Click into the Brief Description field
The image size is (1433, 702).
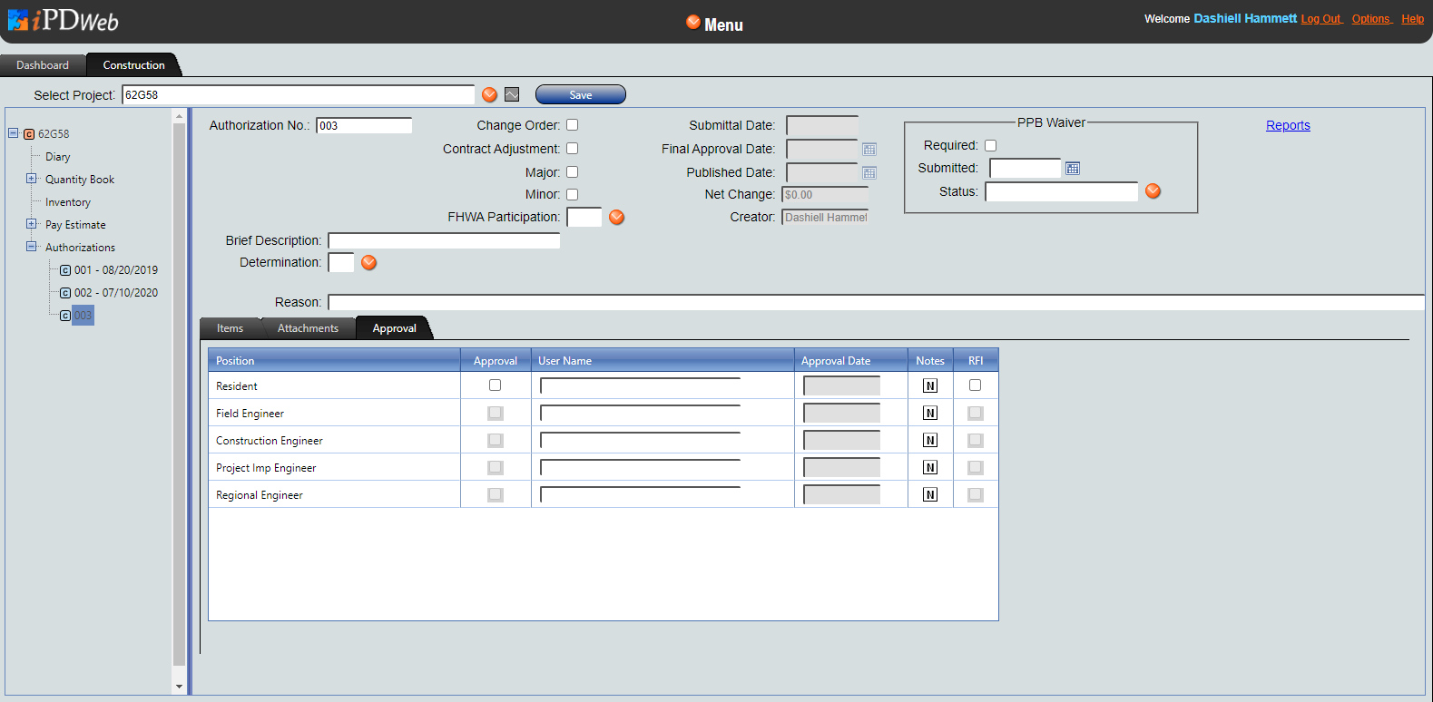(444, 240)
